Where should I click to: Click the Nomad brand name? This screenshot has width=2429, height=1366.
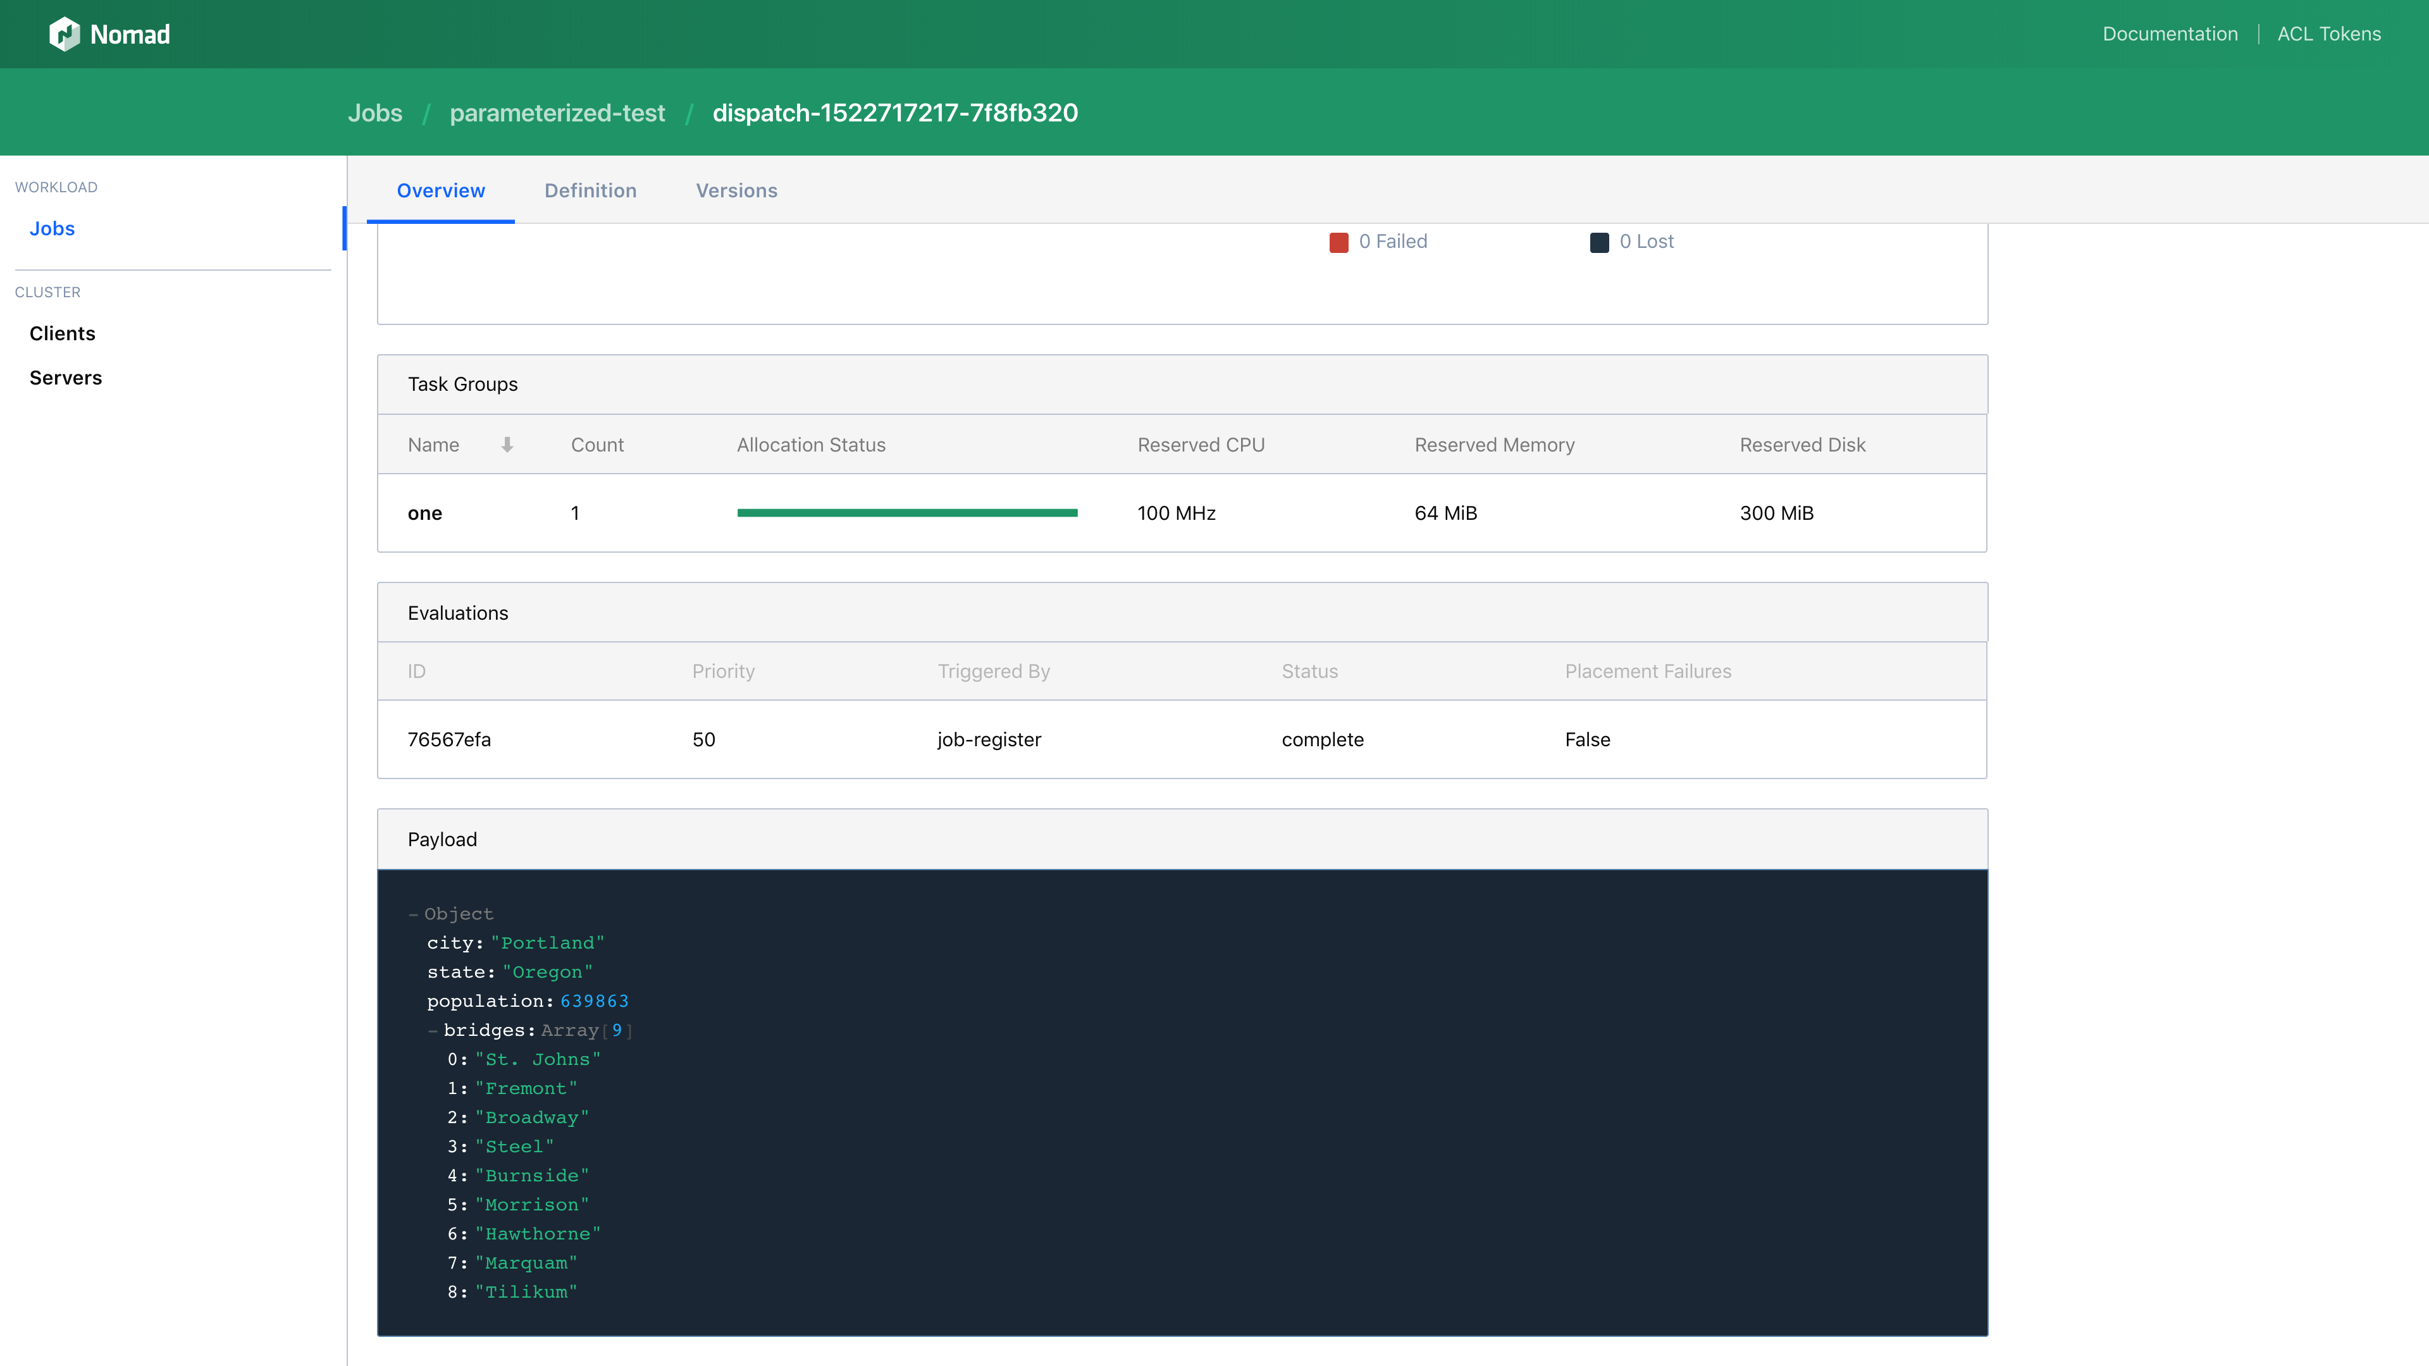pos(130,35)
